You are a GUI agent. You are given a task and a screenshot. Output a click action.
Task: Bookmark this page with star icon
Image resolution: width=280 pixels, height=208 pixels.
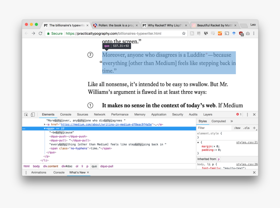point(184,34)
